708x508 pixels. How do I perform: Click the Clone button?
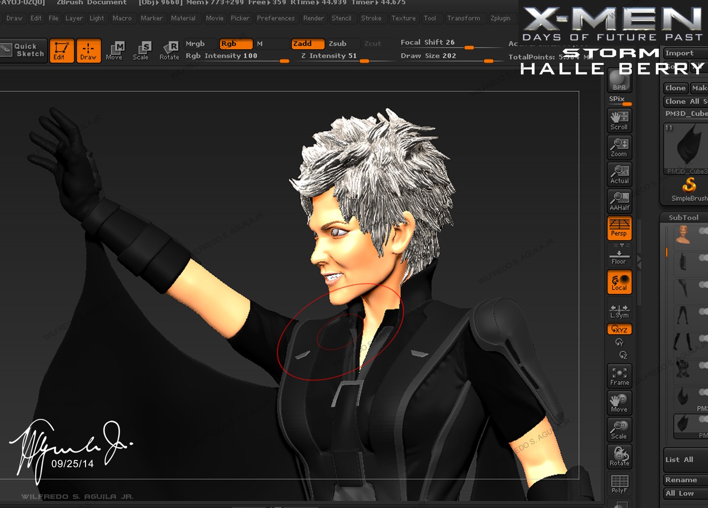(676, 88)
